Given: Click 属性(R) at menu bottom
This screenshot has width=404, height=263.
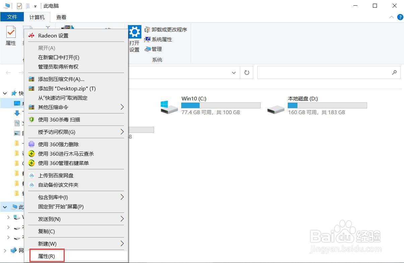Looking at the screenshot, I should click(x=47, y=256).
